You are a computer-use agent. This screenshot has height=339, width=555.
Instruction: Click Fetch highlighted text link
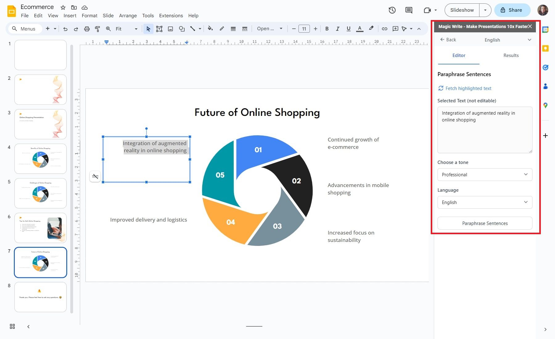[x=468, y=88]
